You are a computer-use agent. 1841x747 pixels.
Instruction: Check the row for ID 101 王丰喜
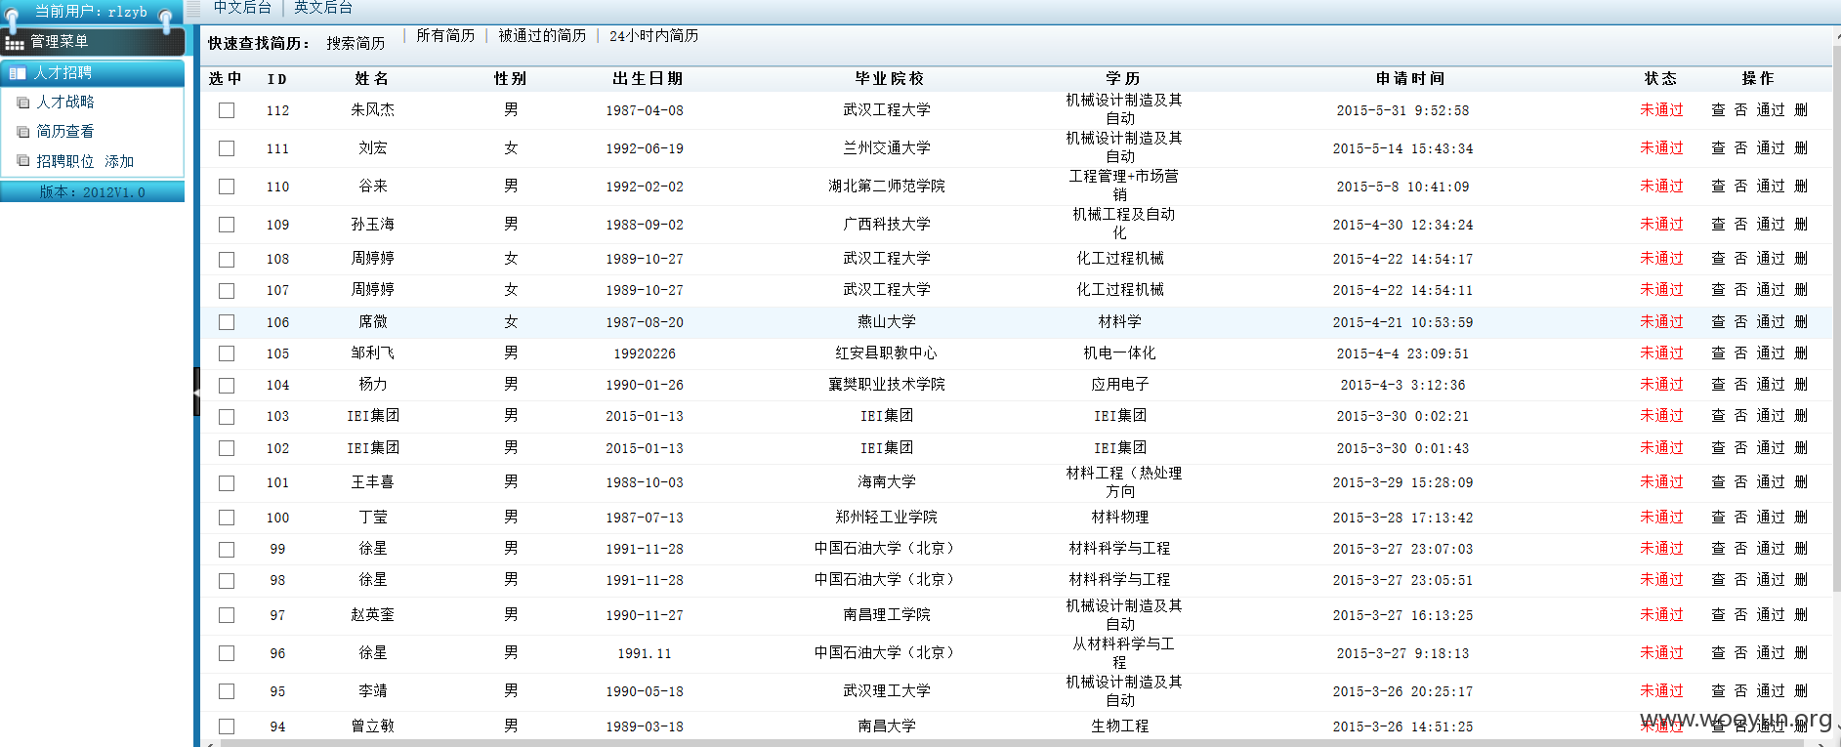[x=227, y=482]
